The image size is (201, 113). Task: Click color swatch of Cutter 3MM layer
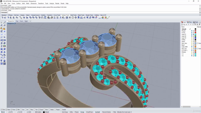point(195,47)
